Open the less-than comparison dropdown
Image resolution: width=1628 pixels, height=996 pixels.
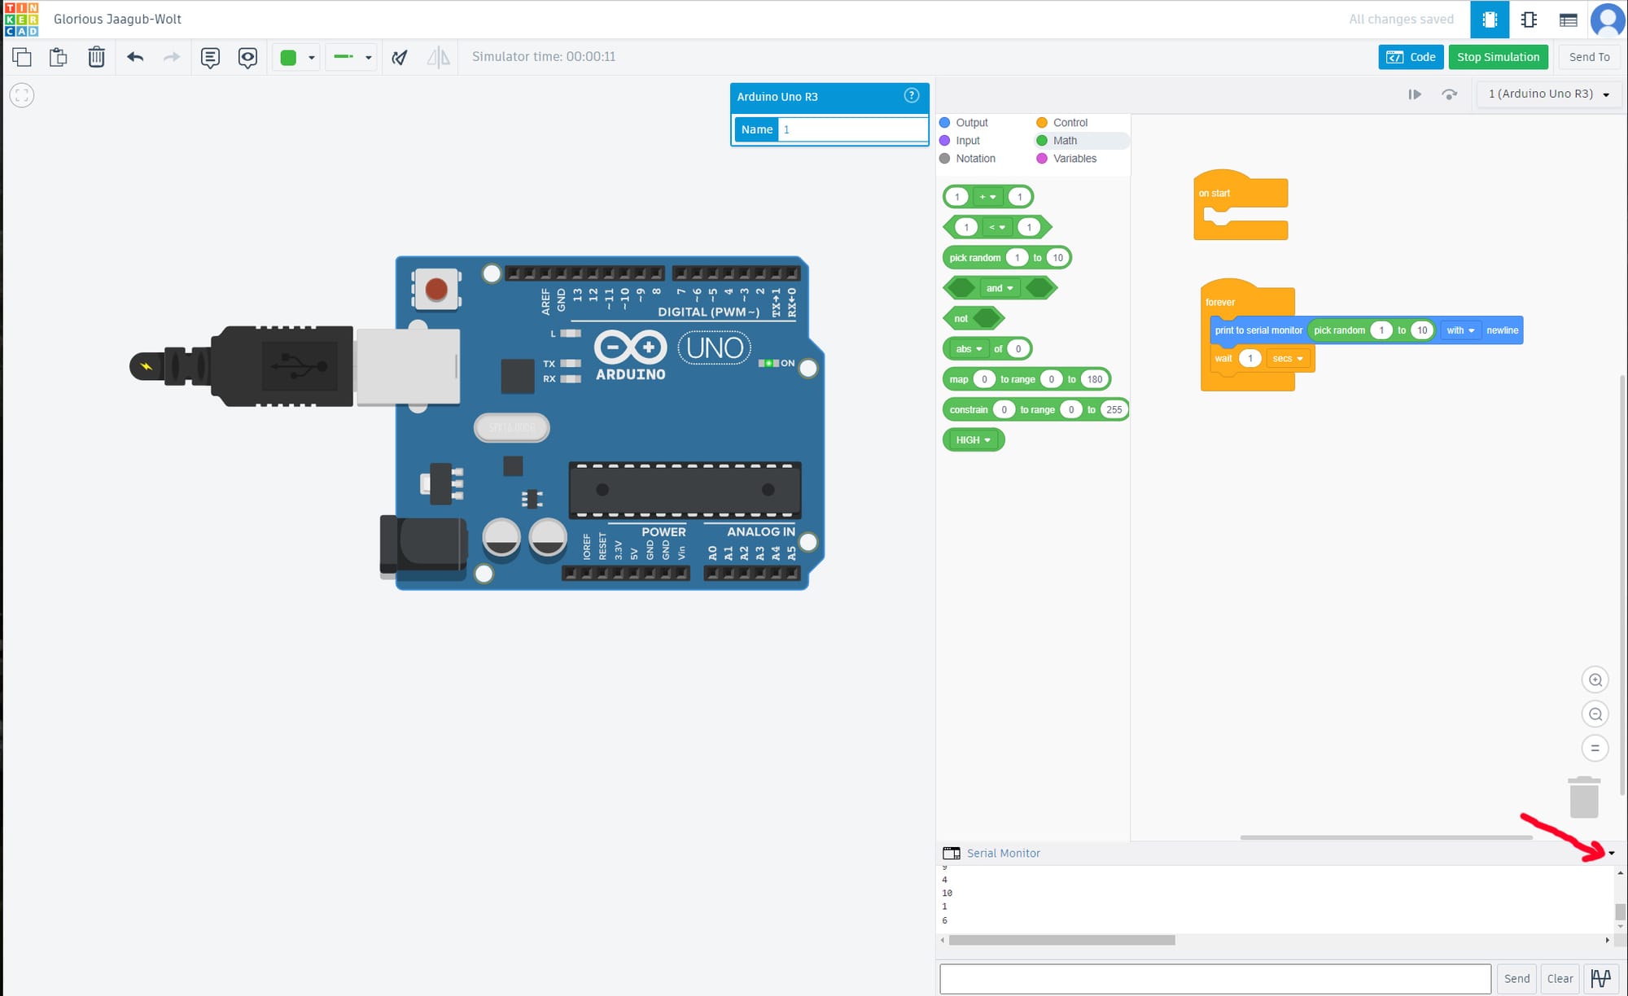click(997, 227)
